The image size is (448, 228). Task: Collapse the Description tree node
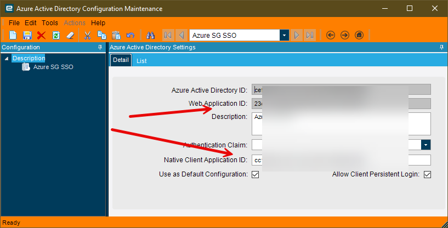(7, 58)
